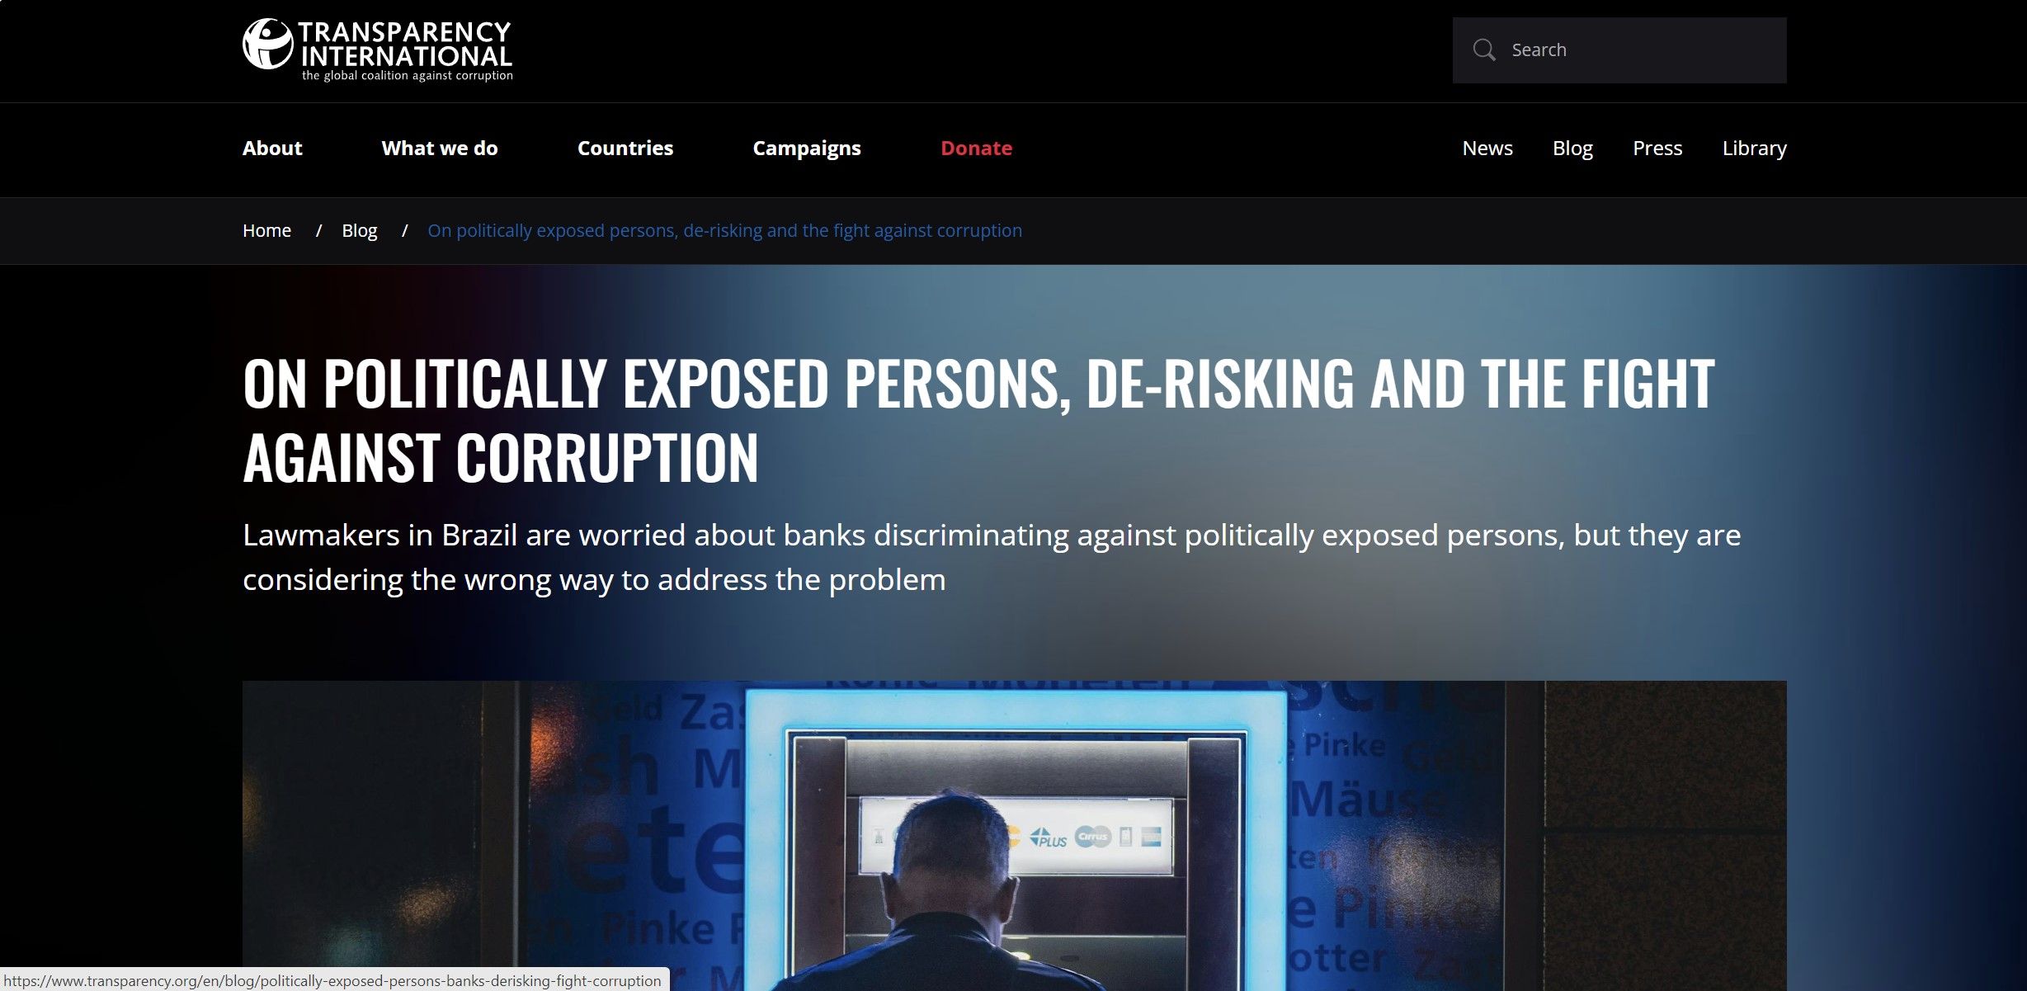This screenshot has width=2027, height=991.
Task: Visit the Press page
Action: (x=1657, y=149)
